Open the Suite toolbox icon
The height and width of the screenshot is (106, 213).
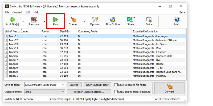coord(149,20)
